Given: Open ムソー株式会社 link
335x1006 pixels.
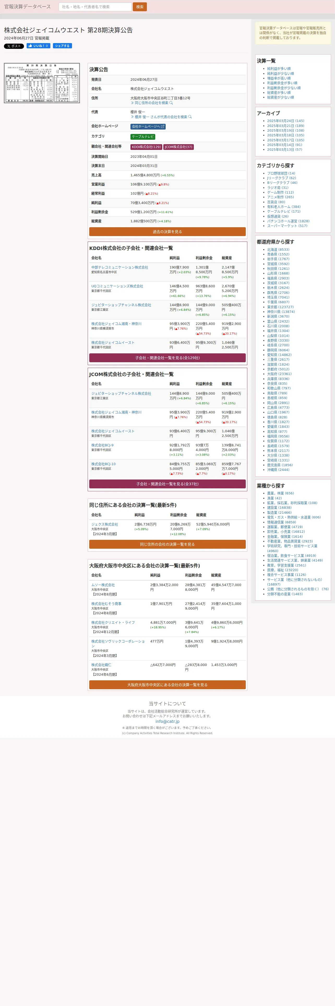Looking at the screenshot, I should coord(103,585).
